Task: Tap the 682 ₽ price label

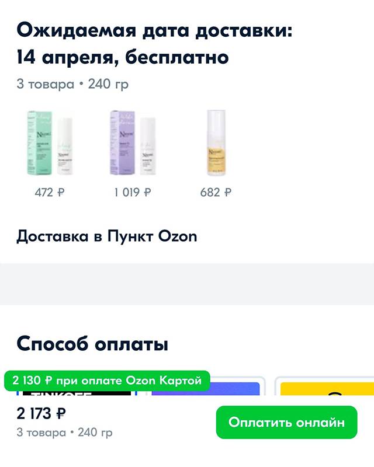Action: click(x=216, y=193)
